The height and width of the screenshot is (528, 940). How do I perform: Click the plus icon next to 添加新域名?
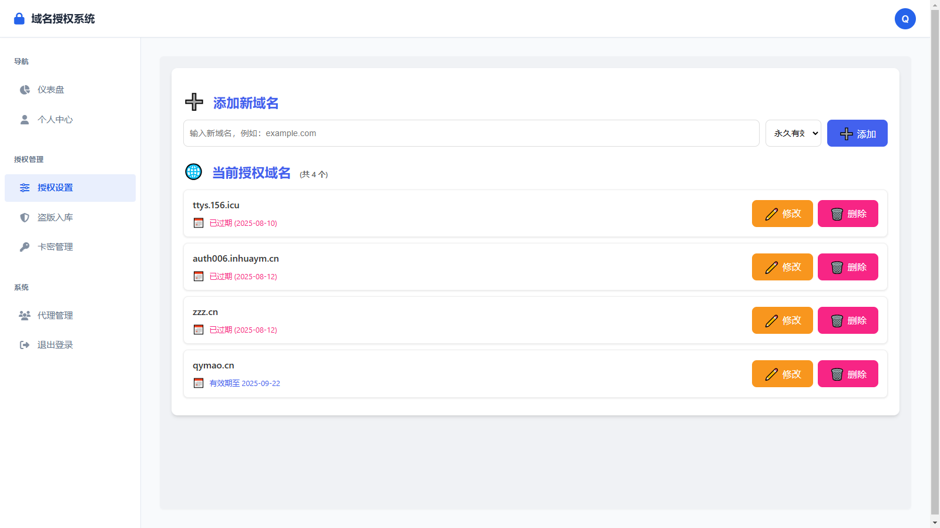click(193, 102)
